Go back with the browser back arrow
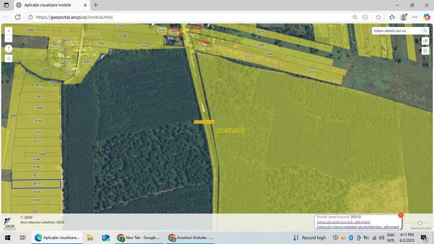The image size is (434, 244). 7,17
